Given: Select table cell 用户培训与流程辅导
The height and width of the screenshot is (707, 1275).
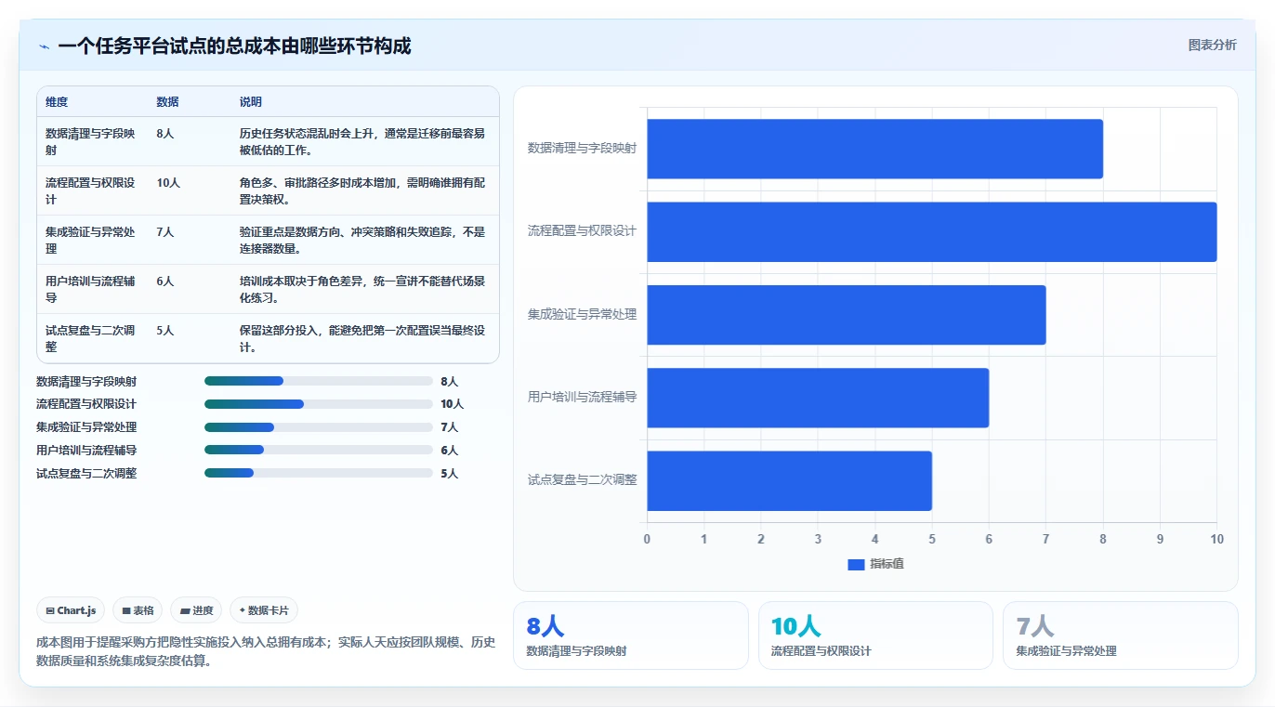Looking at the screenshot, I should pyautogui.click(x=90, y=290).
